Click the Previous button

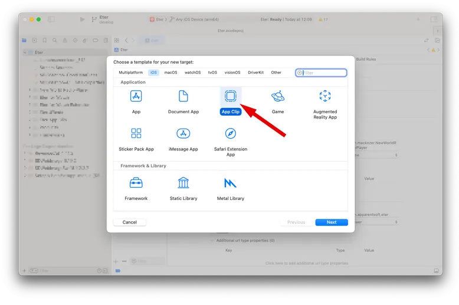pos(296,222)
